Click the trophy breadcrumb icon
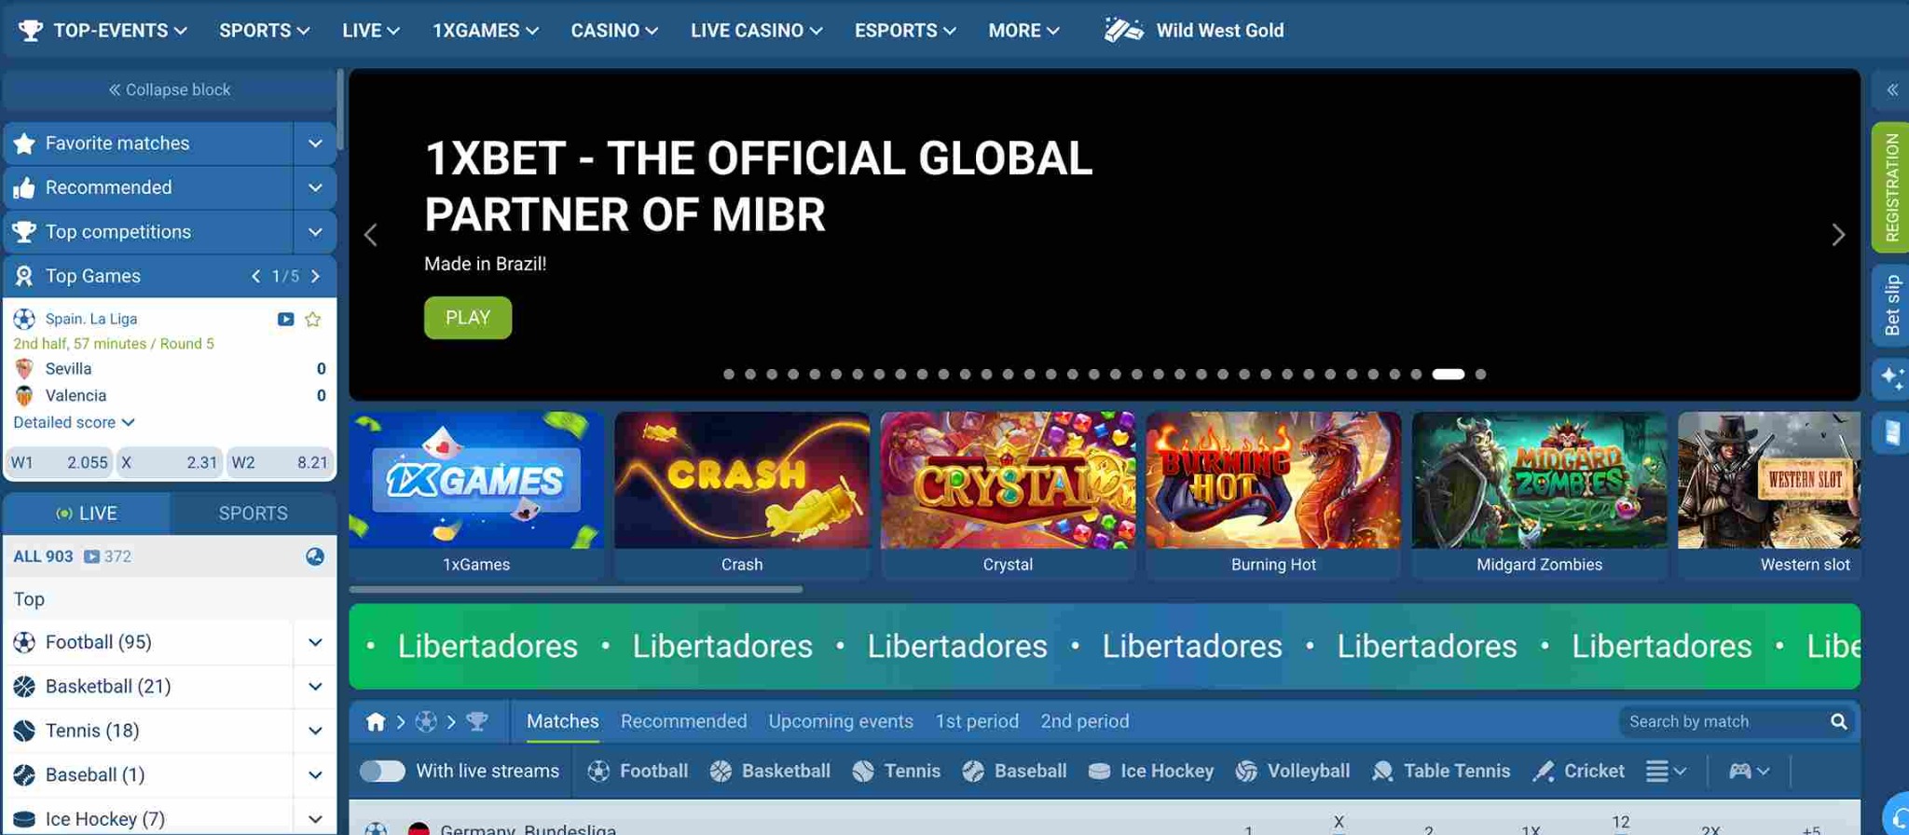The image size is (1909, 835). coord(477,721)
